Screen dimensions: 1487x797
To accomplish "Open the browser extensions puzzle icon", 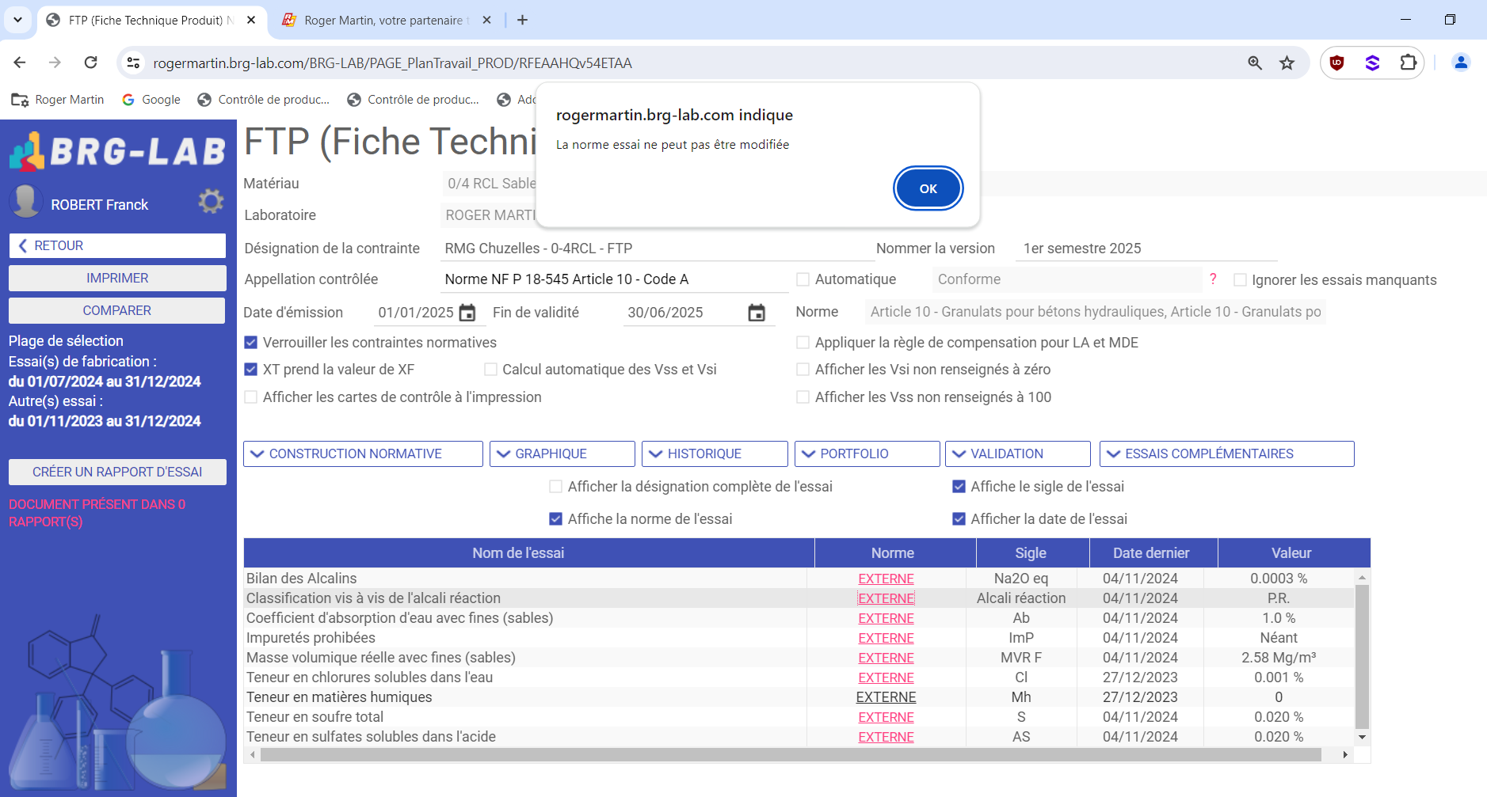I will 1408,63.
